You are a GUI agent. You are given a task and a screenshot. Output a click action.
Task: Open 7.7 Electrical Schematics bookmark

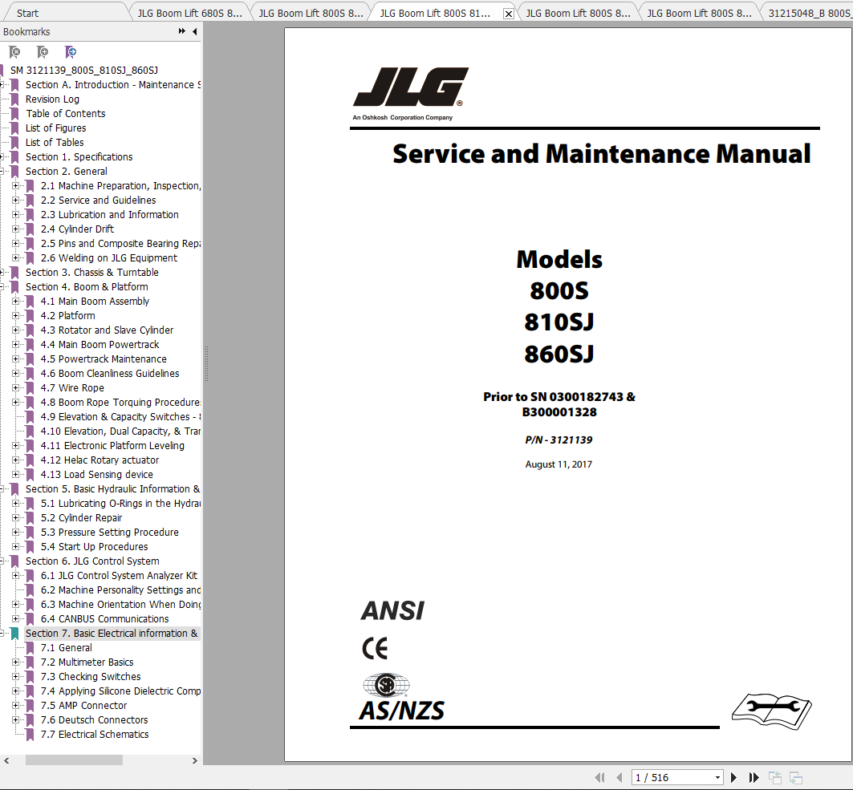[94, 734]
